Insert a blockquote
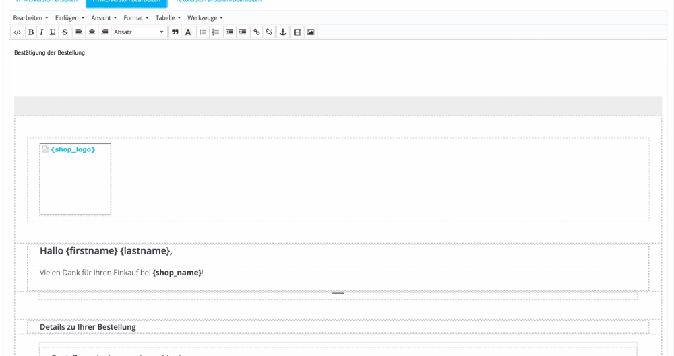This screenshot has height=356, width=674. coord(175,32)
